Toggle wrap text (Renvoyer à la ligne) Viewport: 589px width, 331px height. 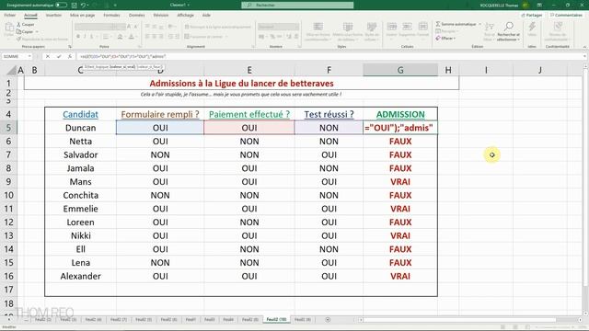218,27
